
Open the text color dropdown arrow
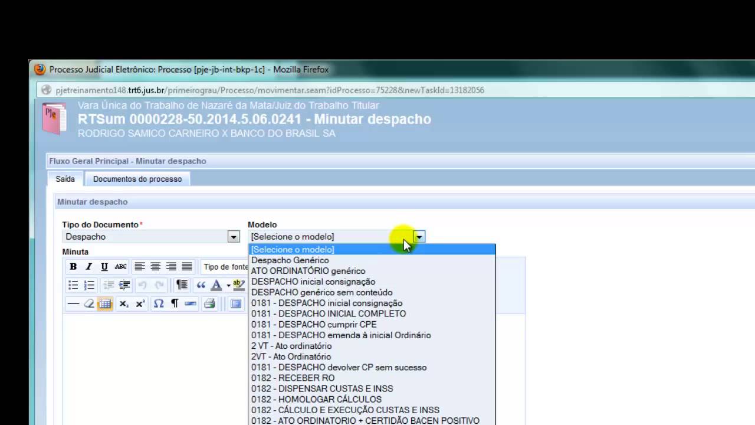[228, 286]
